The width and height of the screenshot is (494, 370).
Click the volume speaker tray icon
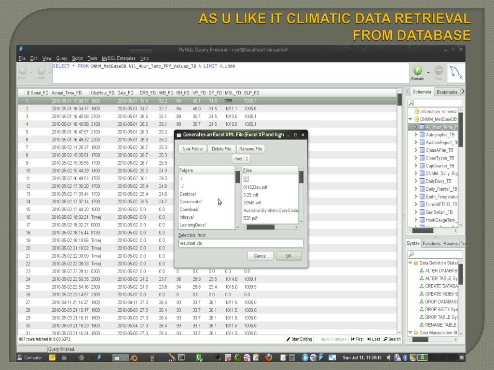388,358
